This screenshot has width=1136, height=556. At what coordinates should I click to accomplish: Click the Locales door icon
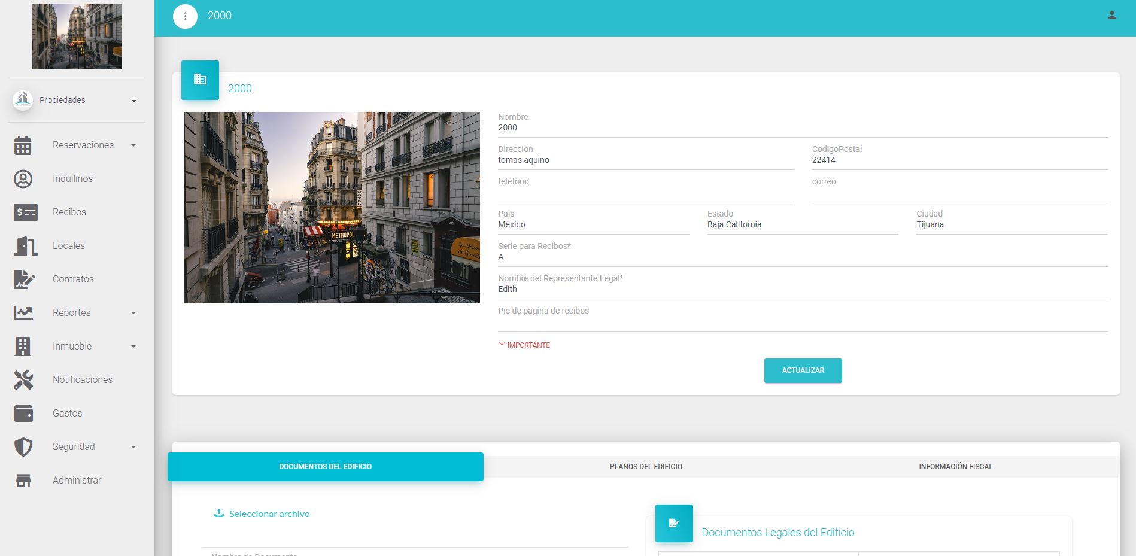click(25, 246)
